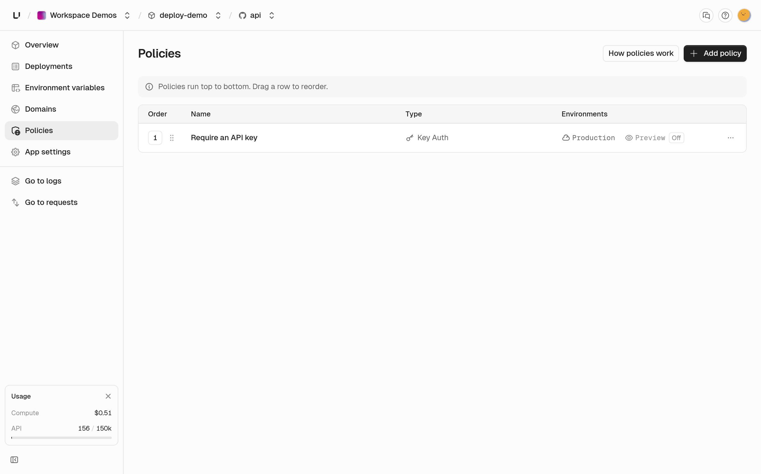Click the API usage value 156 / 150k
Viewport: 761px width, 474px height.
point(95,429)
